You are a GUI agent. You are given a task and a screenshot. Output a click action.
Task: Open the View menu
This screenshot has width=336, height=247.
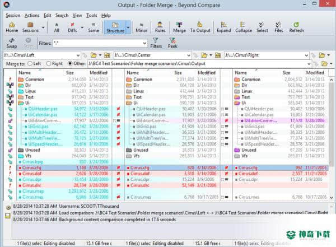tap(77, 16)
